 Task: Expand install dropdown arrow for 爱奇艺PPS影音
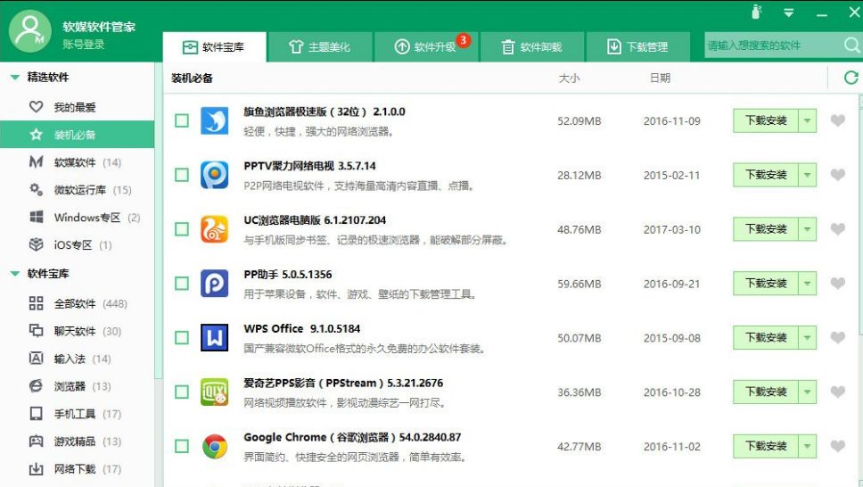click(x=807, y=392)
